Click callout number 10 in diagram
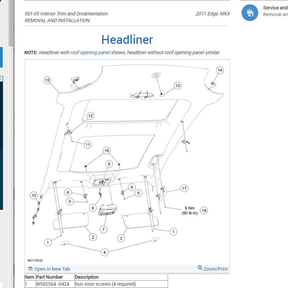The image size is (288, 288). tap(34, 195)
